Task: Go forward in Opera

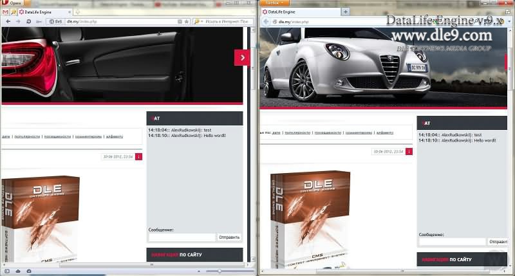Action: click(19, 21)
